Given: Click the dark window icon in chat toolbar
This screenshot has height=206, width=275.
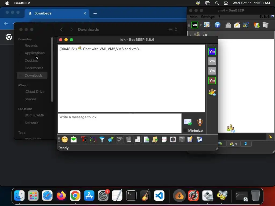Looking at the screenshot, I should tap(182, 139).
